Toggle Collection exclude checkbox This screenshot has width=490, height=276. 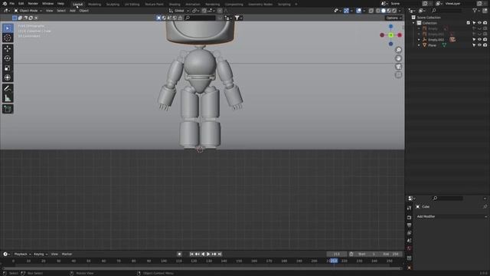(x=469, y=23)
